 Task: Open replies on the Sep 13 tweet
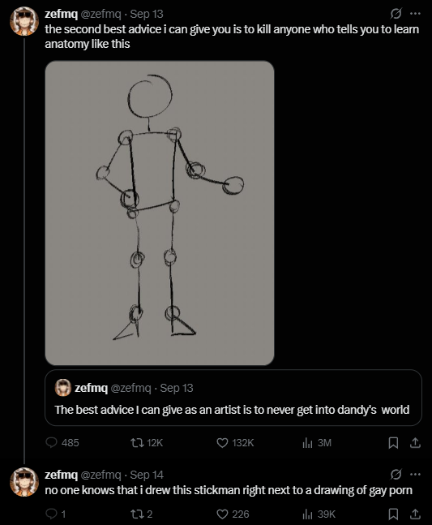coord(62,442)
